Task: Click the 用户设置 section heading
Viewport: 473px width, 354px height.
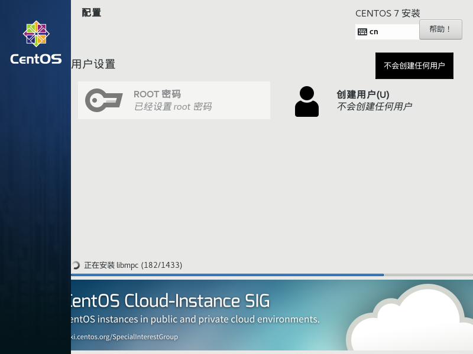Action: point(93,64)
